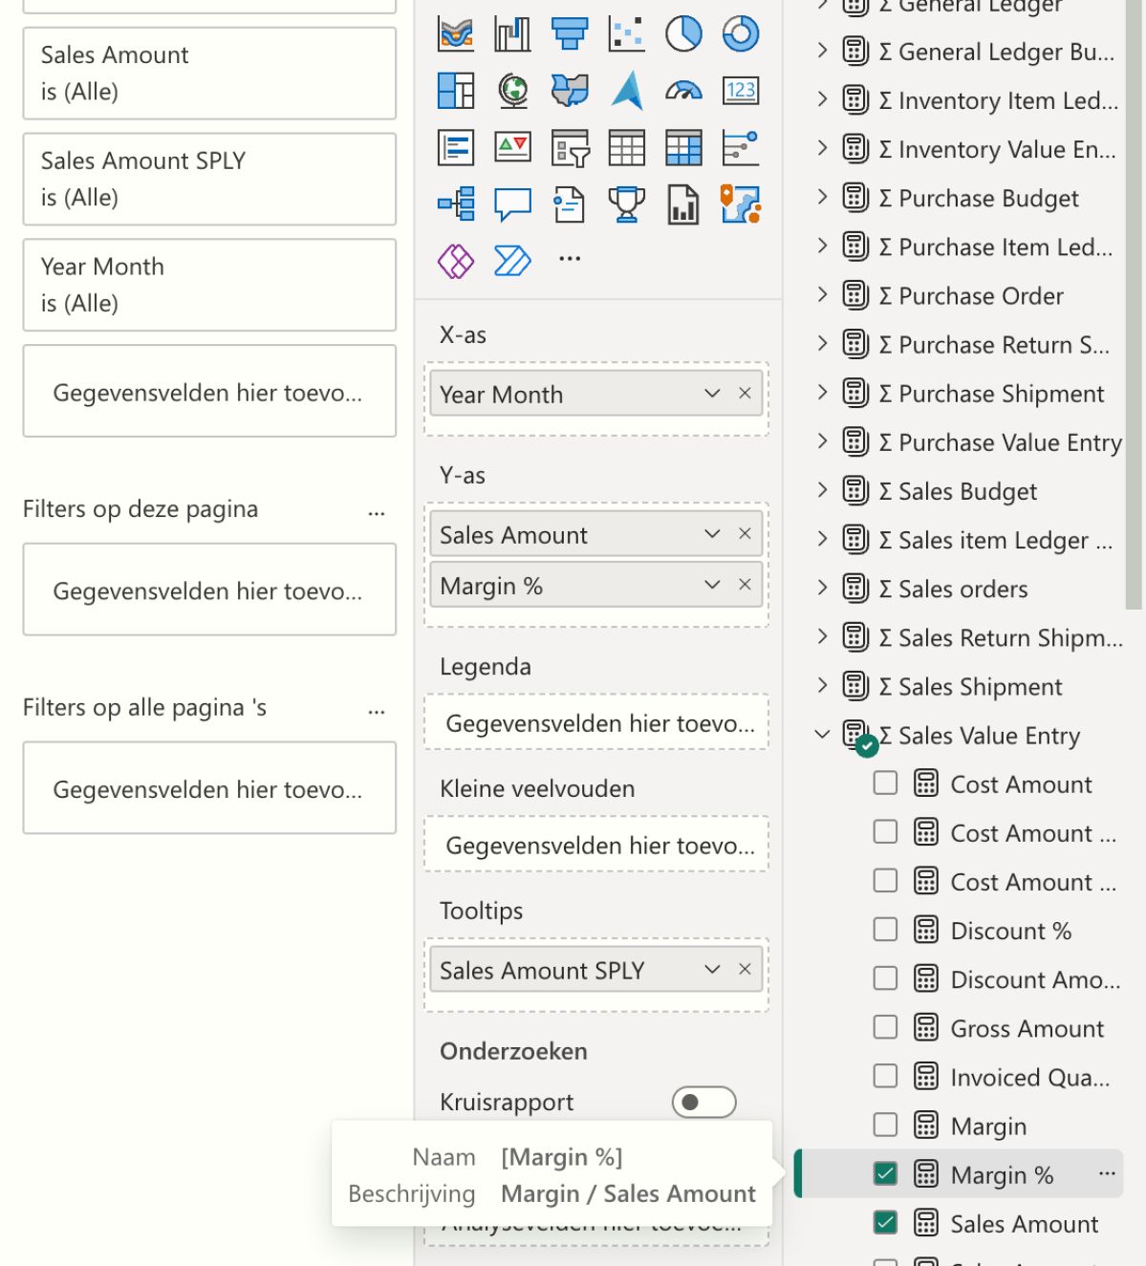The image size is (1146, 1266).
Task: Open Margin % field more options menu
Action: click(x=1107, y=1173)
